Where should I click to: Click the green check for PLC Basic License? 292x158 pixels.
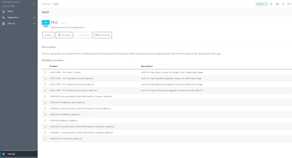coord(45,72)
